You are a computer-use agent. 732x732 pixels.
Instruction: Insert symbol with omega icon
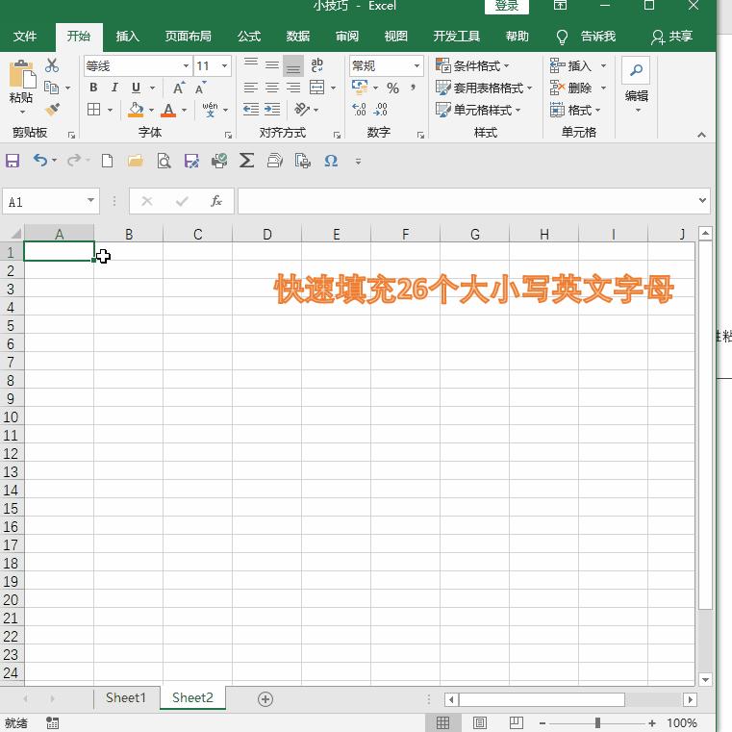tap(331, 161)
